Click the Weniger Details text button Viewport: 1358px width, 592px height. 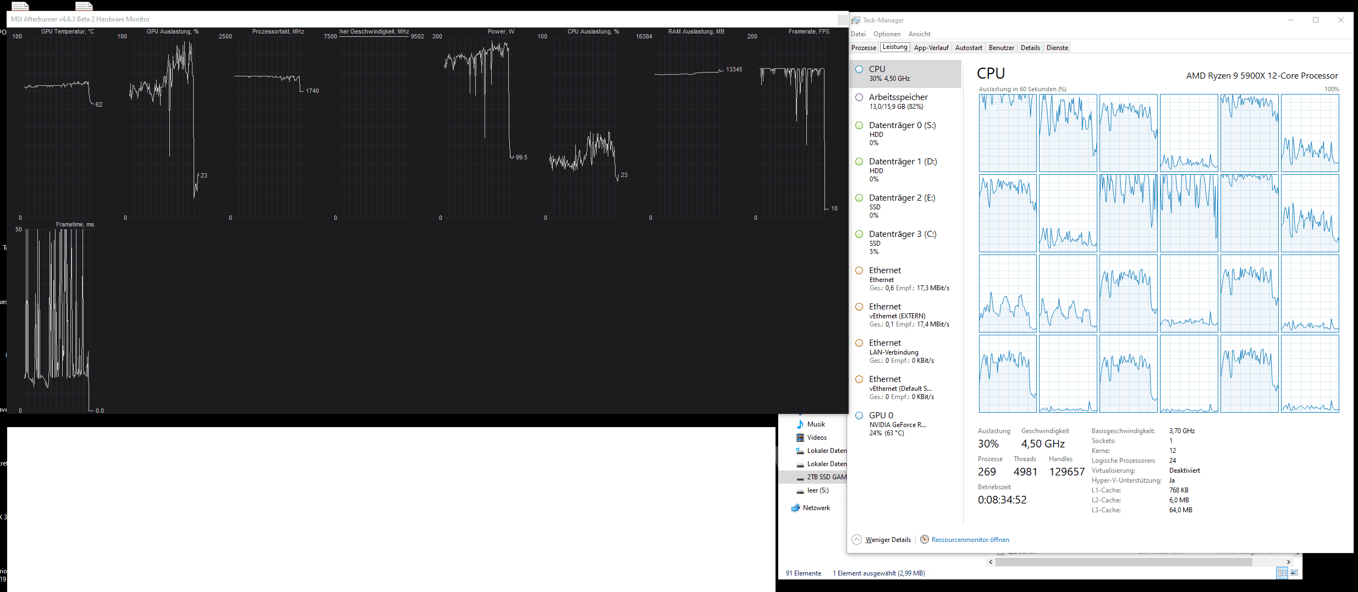(x=888, y=540)
